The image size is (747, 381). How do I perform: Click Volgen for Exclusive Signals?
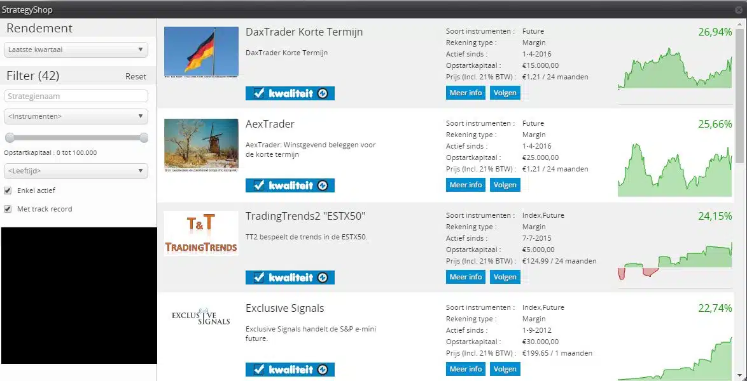tap(505, 369)
